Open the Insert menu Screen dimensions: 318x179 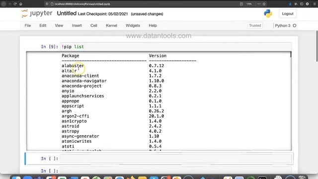[x=77, y=25]
